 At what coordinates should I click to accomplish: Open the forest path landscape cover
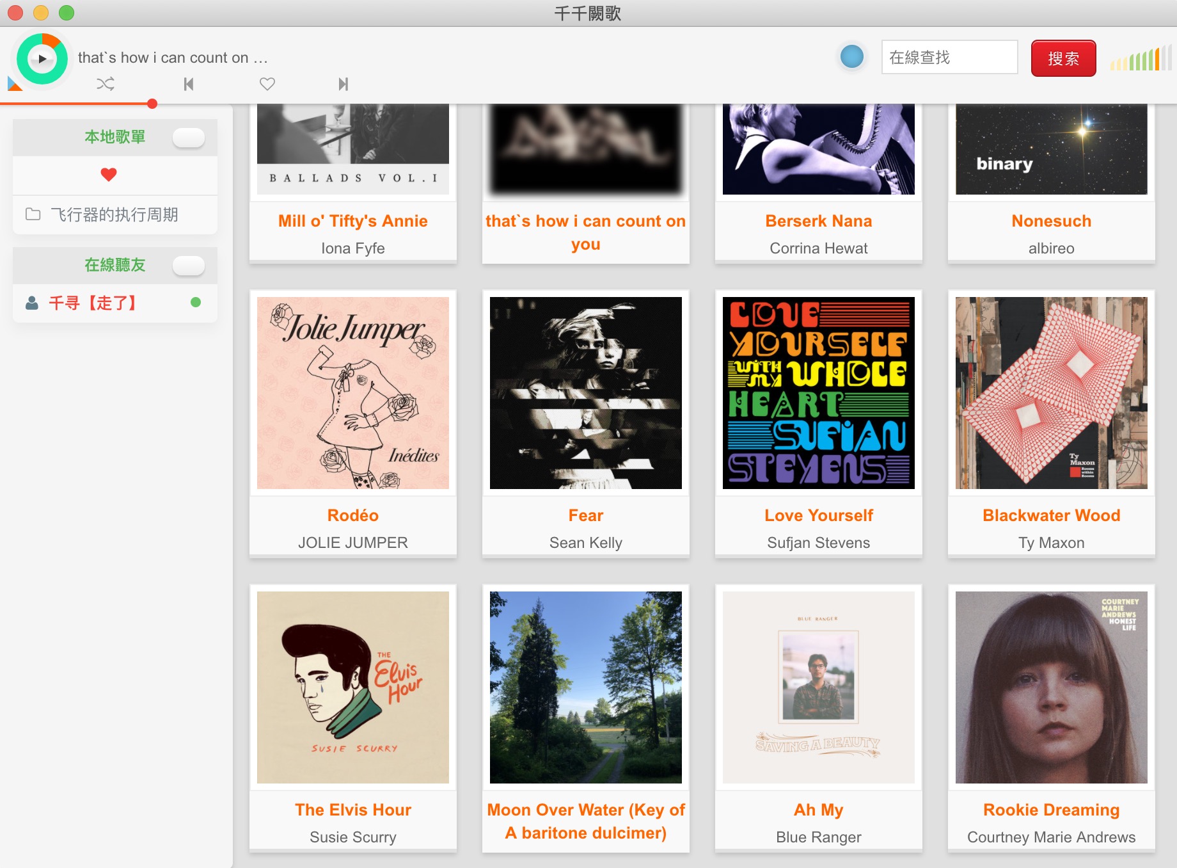coord(586,687)
